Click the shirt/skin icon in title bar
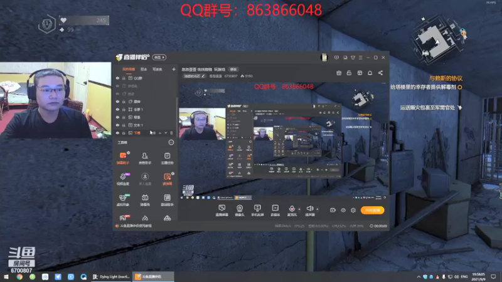Viewport: 502px width, 282px height. coord(353,58)
